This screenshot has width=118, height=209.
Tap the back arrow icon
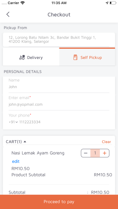coord(8,14)
